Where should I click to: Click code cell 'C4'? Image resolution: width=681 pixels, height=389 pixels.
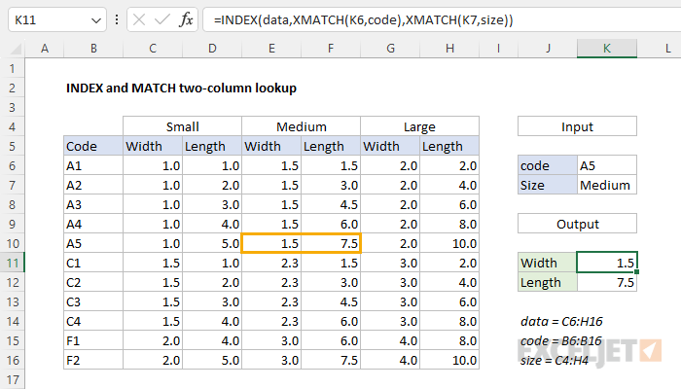[x=93, y=321]
